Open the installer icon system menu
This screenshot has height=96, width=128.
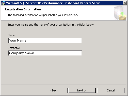3,3
